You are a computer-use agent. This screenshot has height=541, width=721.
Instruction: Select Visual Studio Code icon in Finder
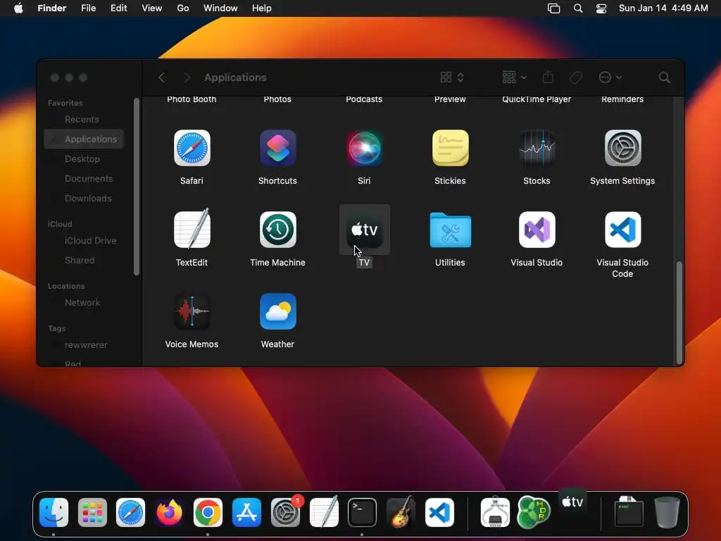pos(622,230)
